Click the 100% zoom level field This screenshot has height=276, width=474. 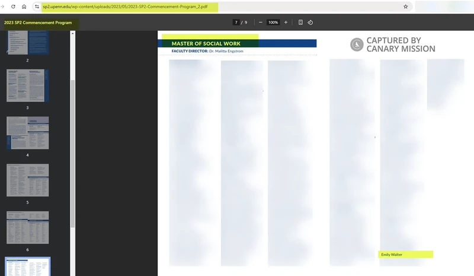coord(273,23)
